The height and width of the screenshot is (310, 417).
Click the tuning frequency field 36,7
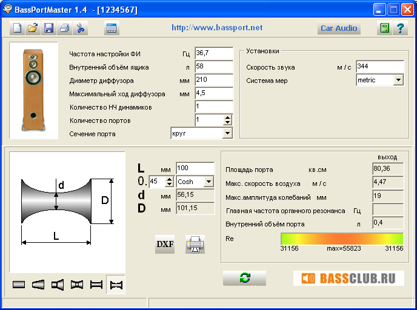[x=214, y=53]
